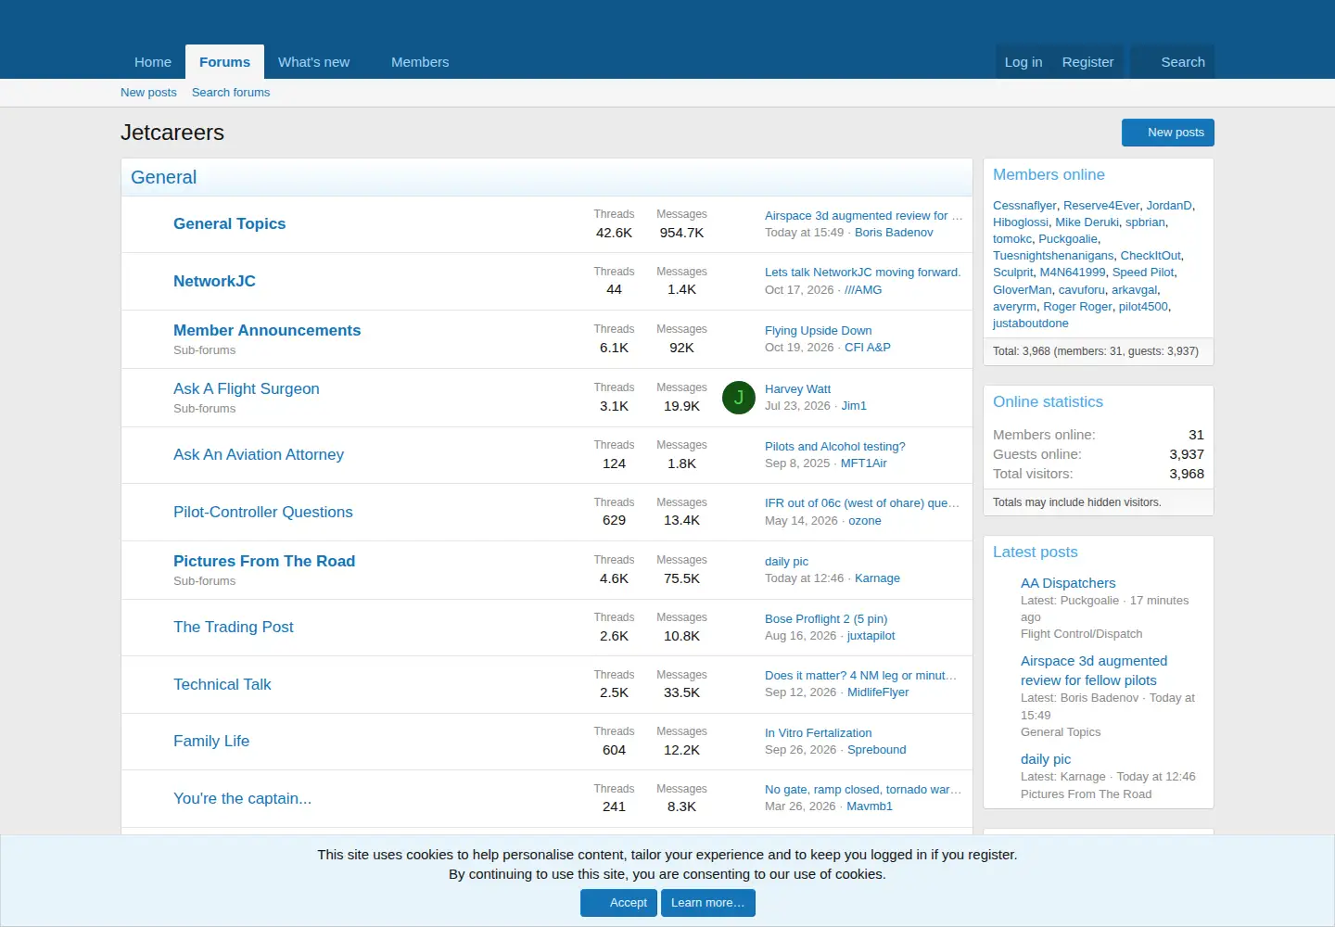1335x927 pixels.
Task: Visit the NetworkJC forum
Action: click(x=214, y=281)
